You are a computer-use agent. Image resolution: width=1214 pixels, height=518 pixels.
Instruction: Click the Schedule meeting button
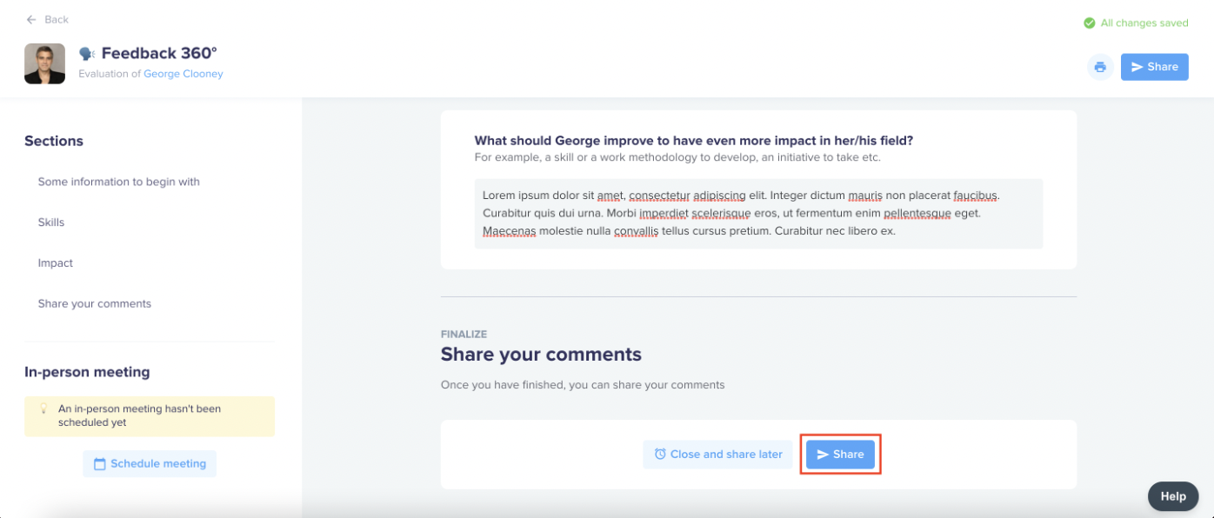pos(150,463)
